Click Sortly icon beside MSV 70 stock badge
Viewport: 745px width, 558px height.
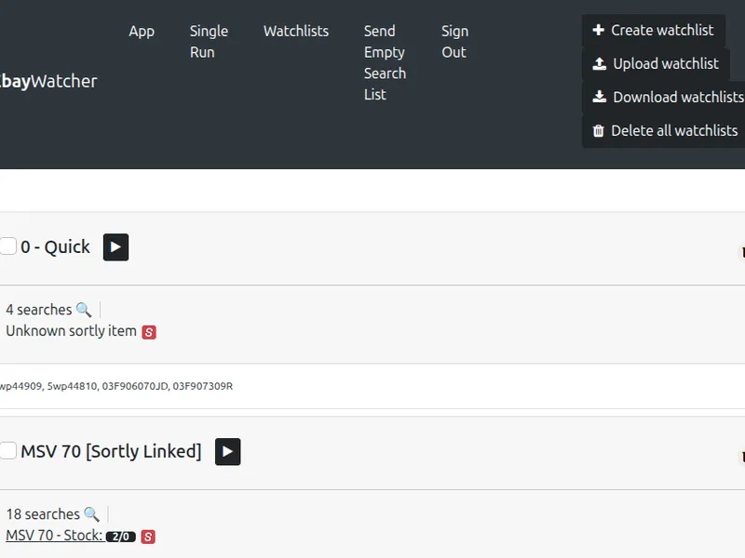point(148,537)
